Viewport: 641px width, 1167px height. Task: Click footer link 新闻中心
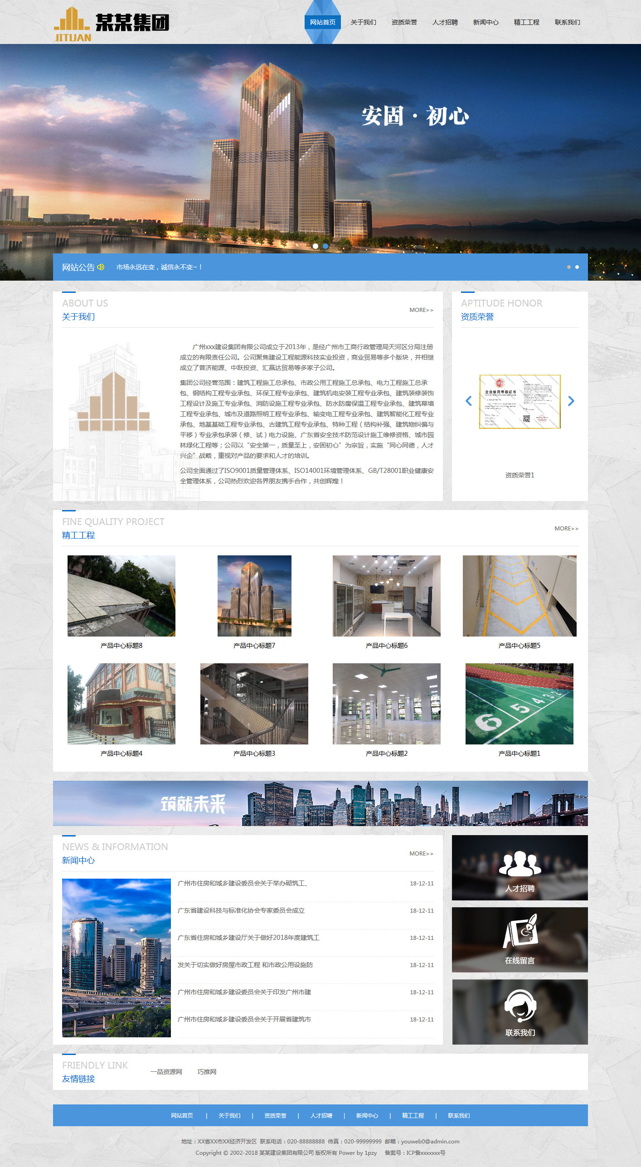[367, 1116]
